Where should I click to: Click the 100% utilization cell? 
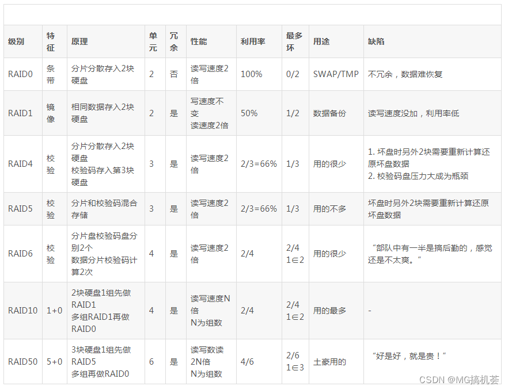click(x=259, y=74)
